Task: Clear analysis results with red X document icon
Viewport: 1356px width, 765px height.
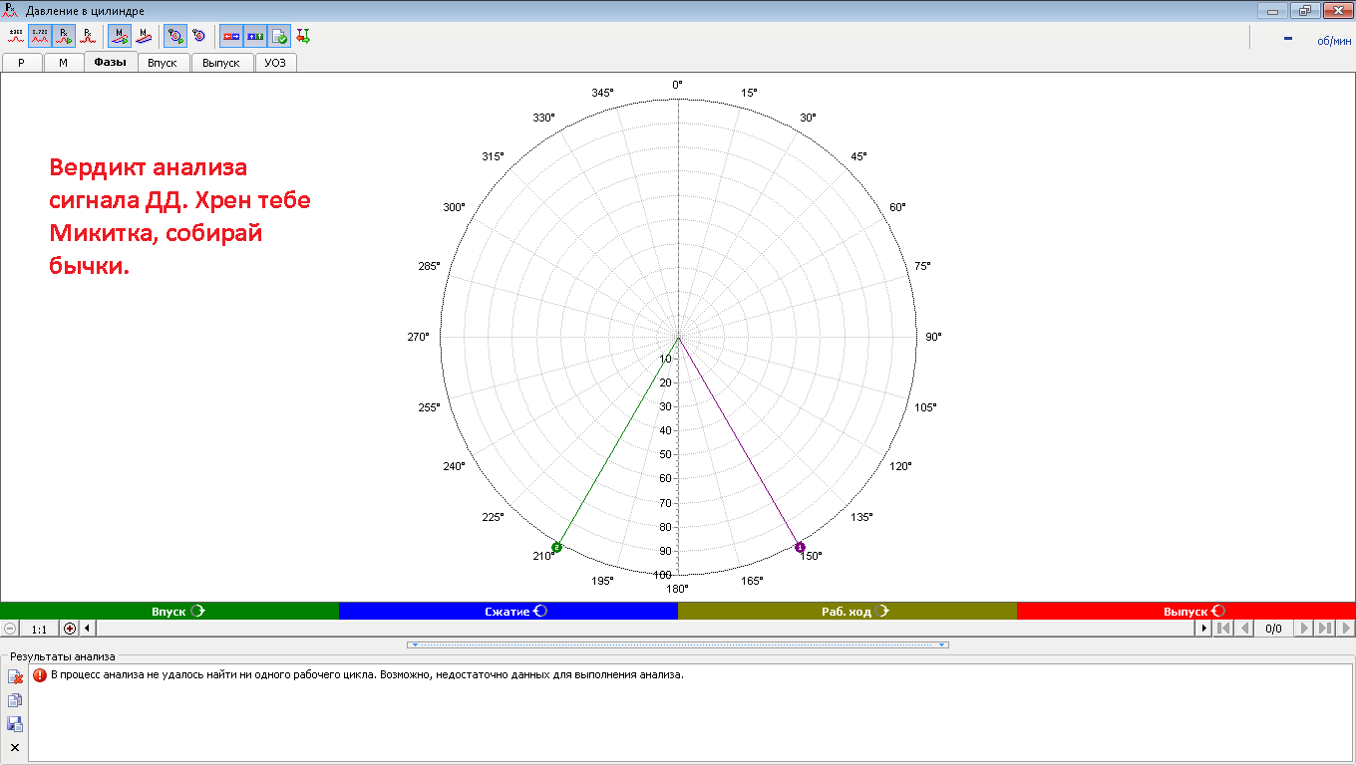Action: coord(15,677)
